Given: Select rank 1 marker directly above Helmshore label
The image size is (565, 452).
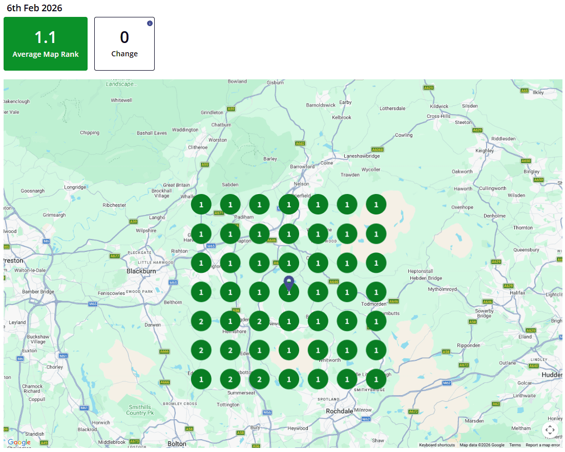Looking at the screenshot, I should tap(231, 321).
